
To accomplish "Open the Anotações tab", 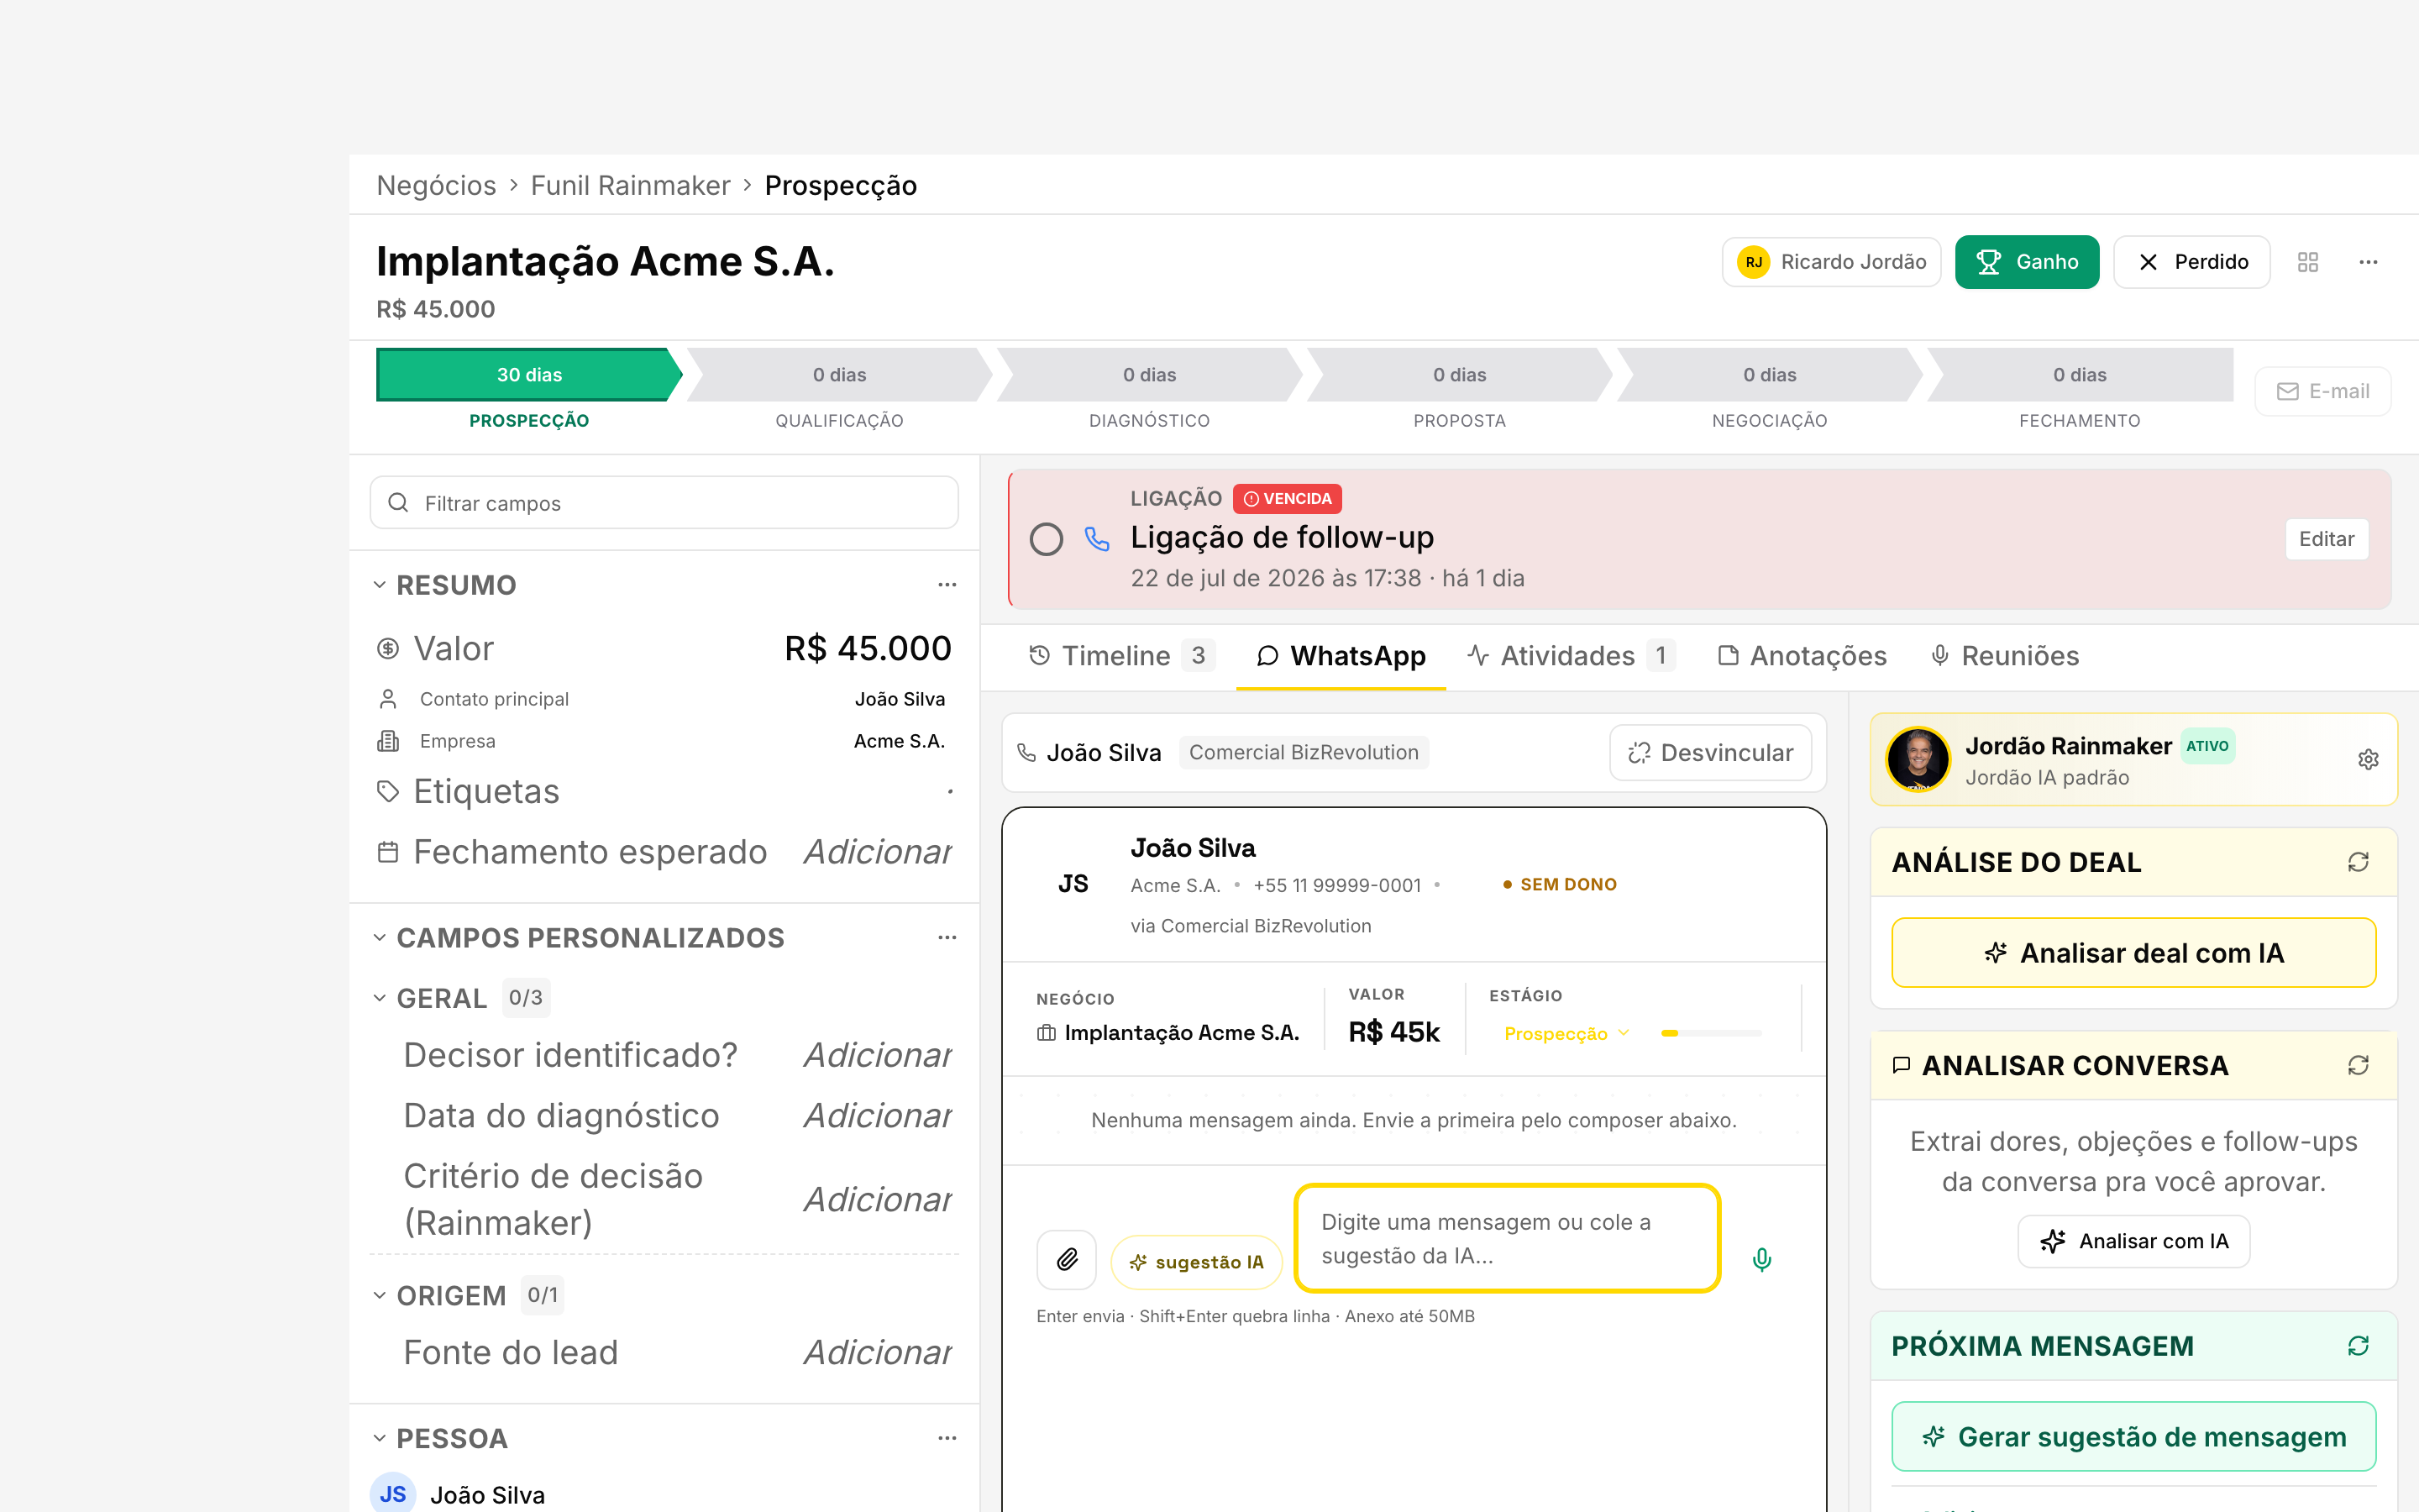I will 1802,656.
